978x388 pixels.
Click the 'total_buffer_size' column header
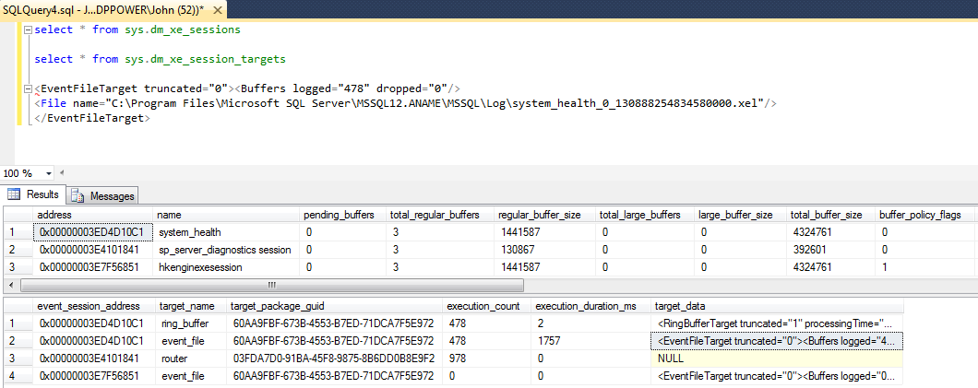coord(829,215)
